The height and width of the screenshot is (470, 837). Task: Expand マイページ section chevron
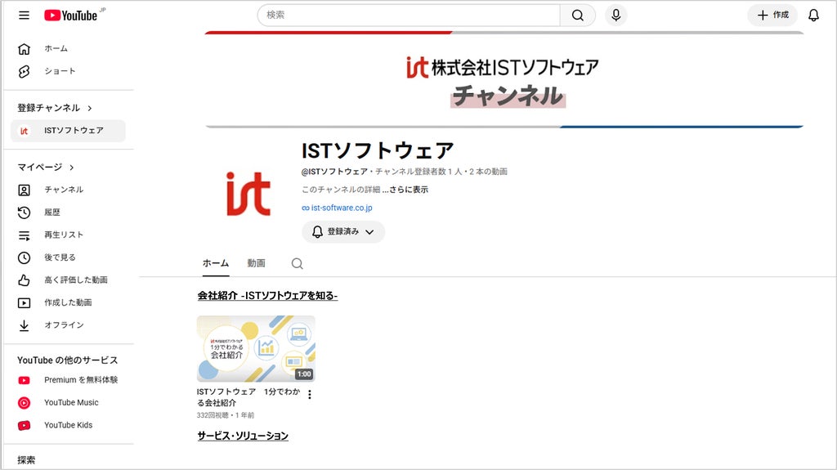(x=72, y=168)
